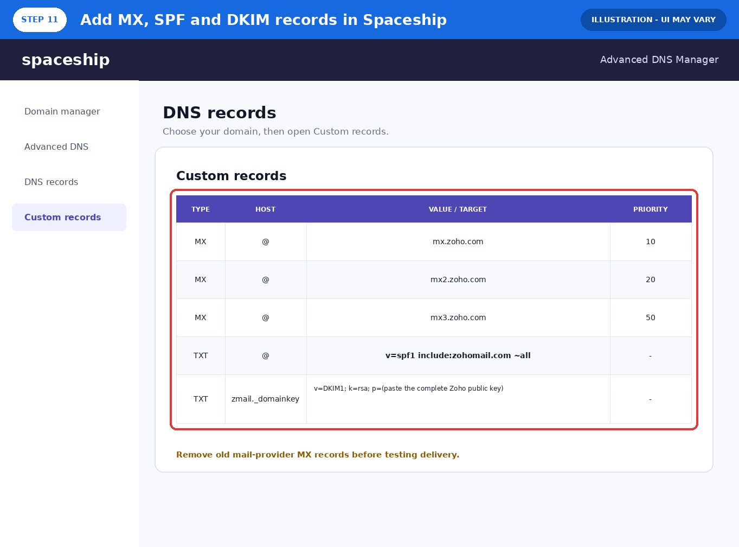Viewport: 739px width, 547px height.
Task: Select Advanced DNS sidebar item
Action: point(56,147)
